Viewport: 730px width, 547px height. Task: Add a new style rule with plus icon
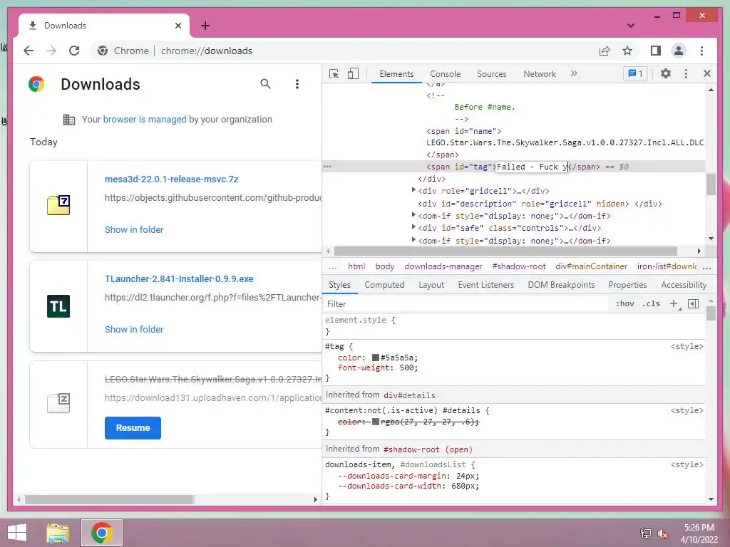pyautogui.click(x=674, y=303)
